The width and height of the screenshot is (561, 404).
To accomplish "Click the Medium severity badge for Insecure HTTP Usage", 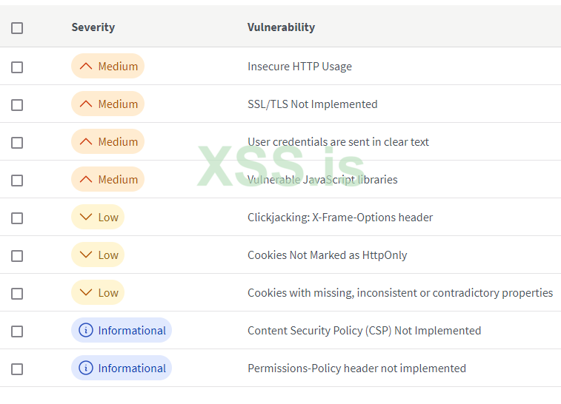I will coord(107,67).
